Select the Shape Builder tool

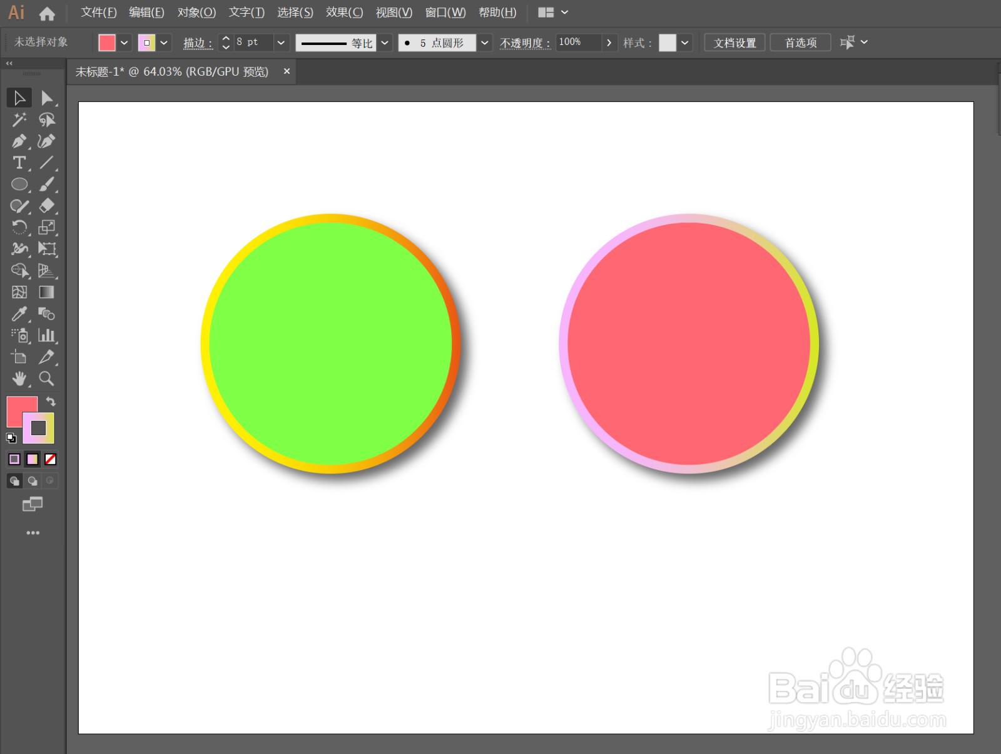coord(19,271)
